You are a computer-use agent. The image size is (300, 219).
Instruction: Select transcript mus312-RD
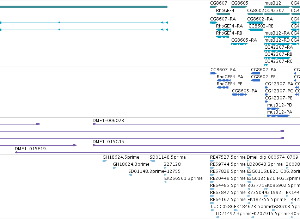coord(277,40)
